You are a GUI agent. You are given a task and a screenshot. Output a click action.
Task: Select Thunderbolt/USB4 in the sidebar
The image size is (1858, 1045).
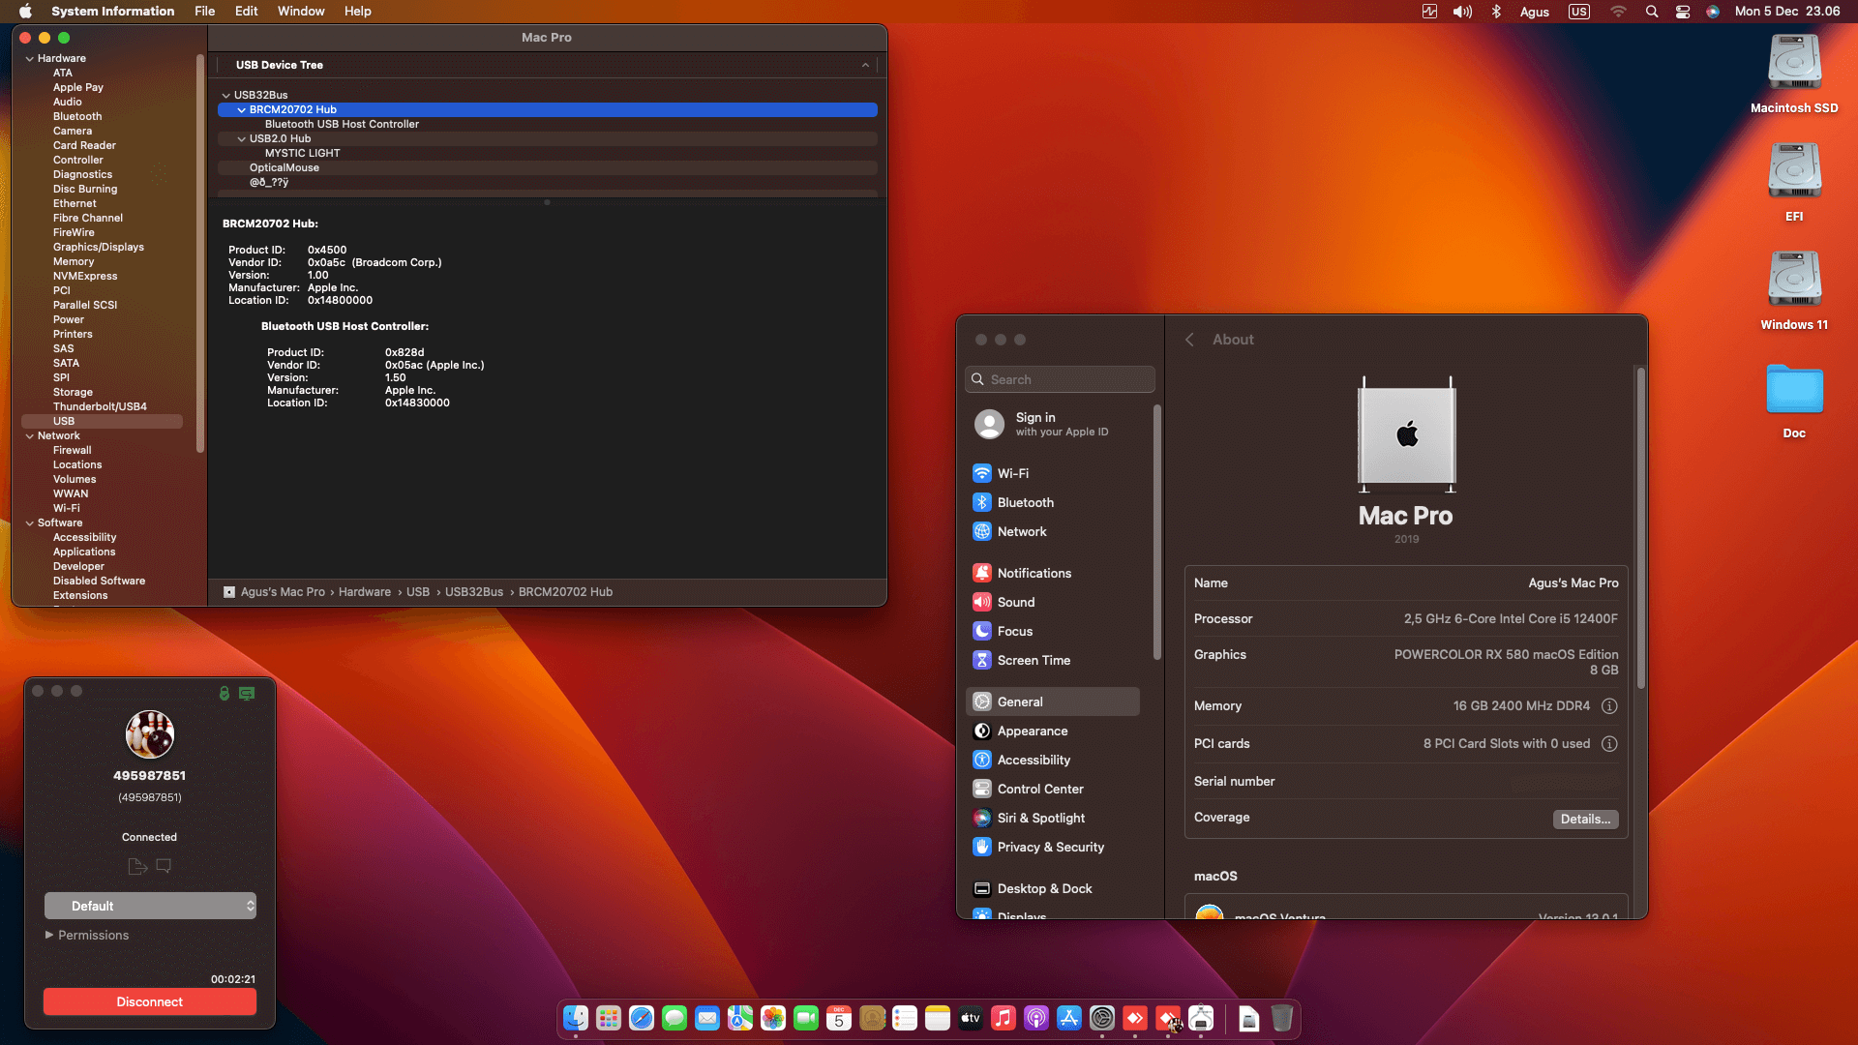[100, 406]
